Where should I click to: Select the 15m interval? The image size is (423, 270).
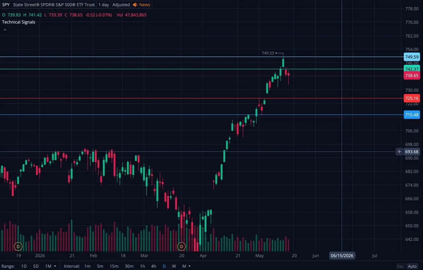click(x=114, y=266)
